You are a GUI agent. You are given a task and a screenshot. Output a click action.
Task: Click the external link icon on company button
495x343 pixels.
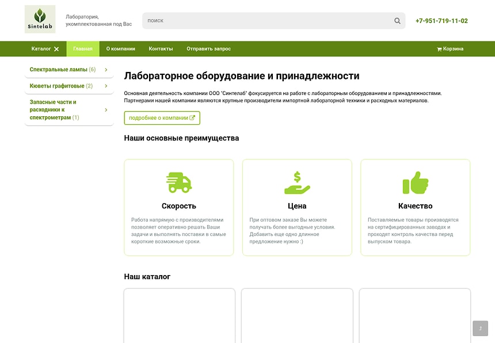coord(192,118)
